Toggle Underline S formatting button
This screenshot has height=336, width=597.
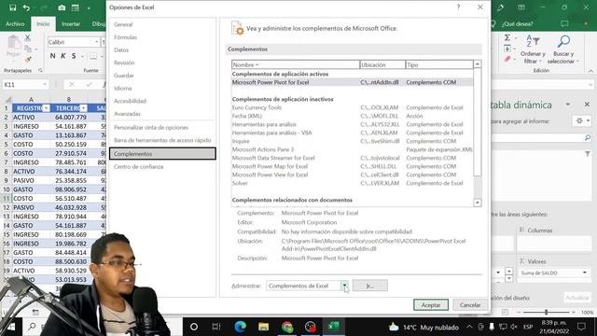coord(74,56)
